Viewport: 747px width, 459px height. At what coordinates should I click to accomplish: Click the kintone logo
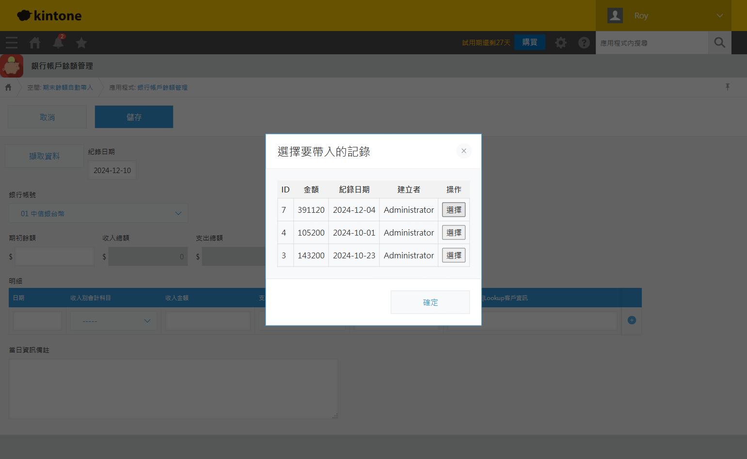pyautogui.click(x=49, y=16)
